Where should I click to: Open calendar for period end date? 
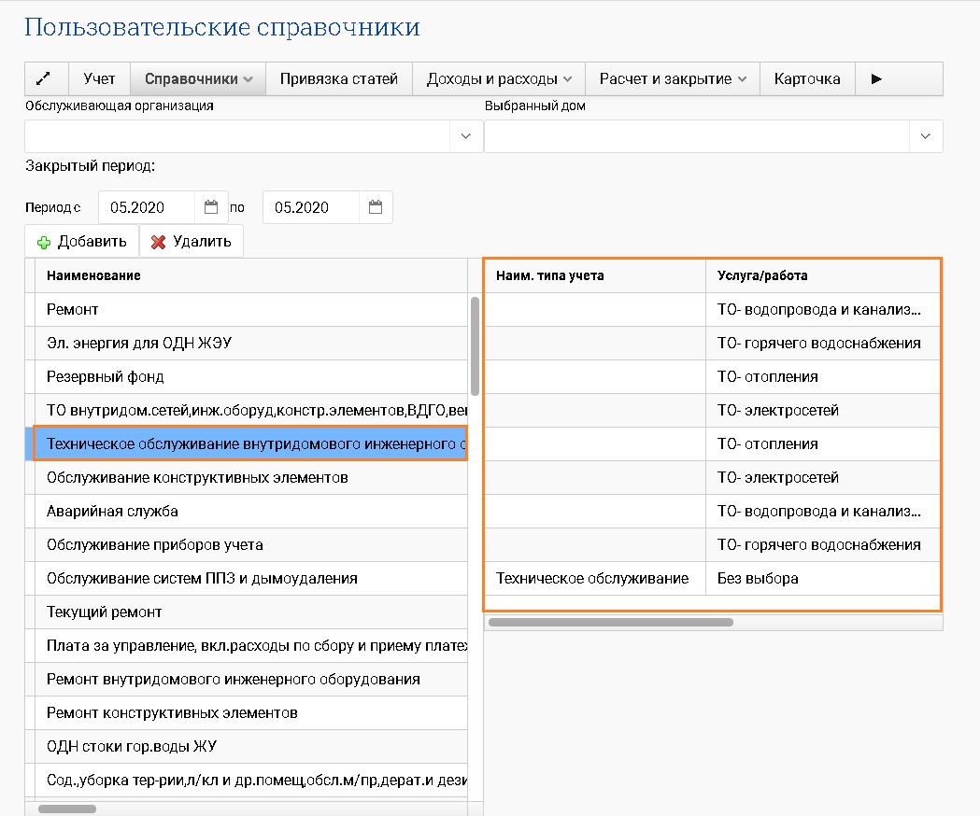point(376,207)
